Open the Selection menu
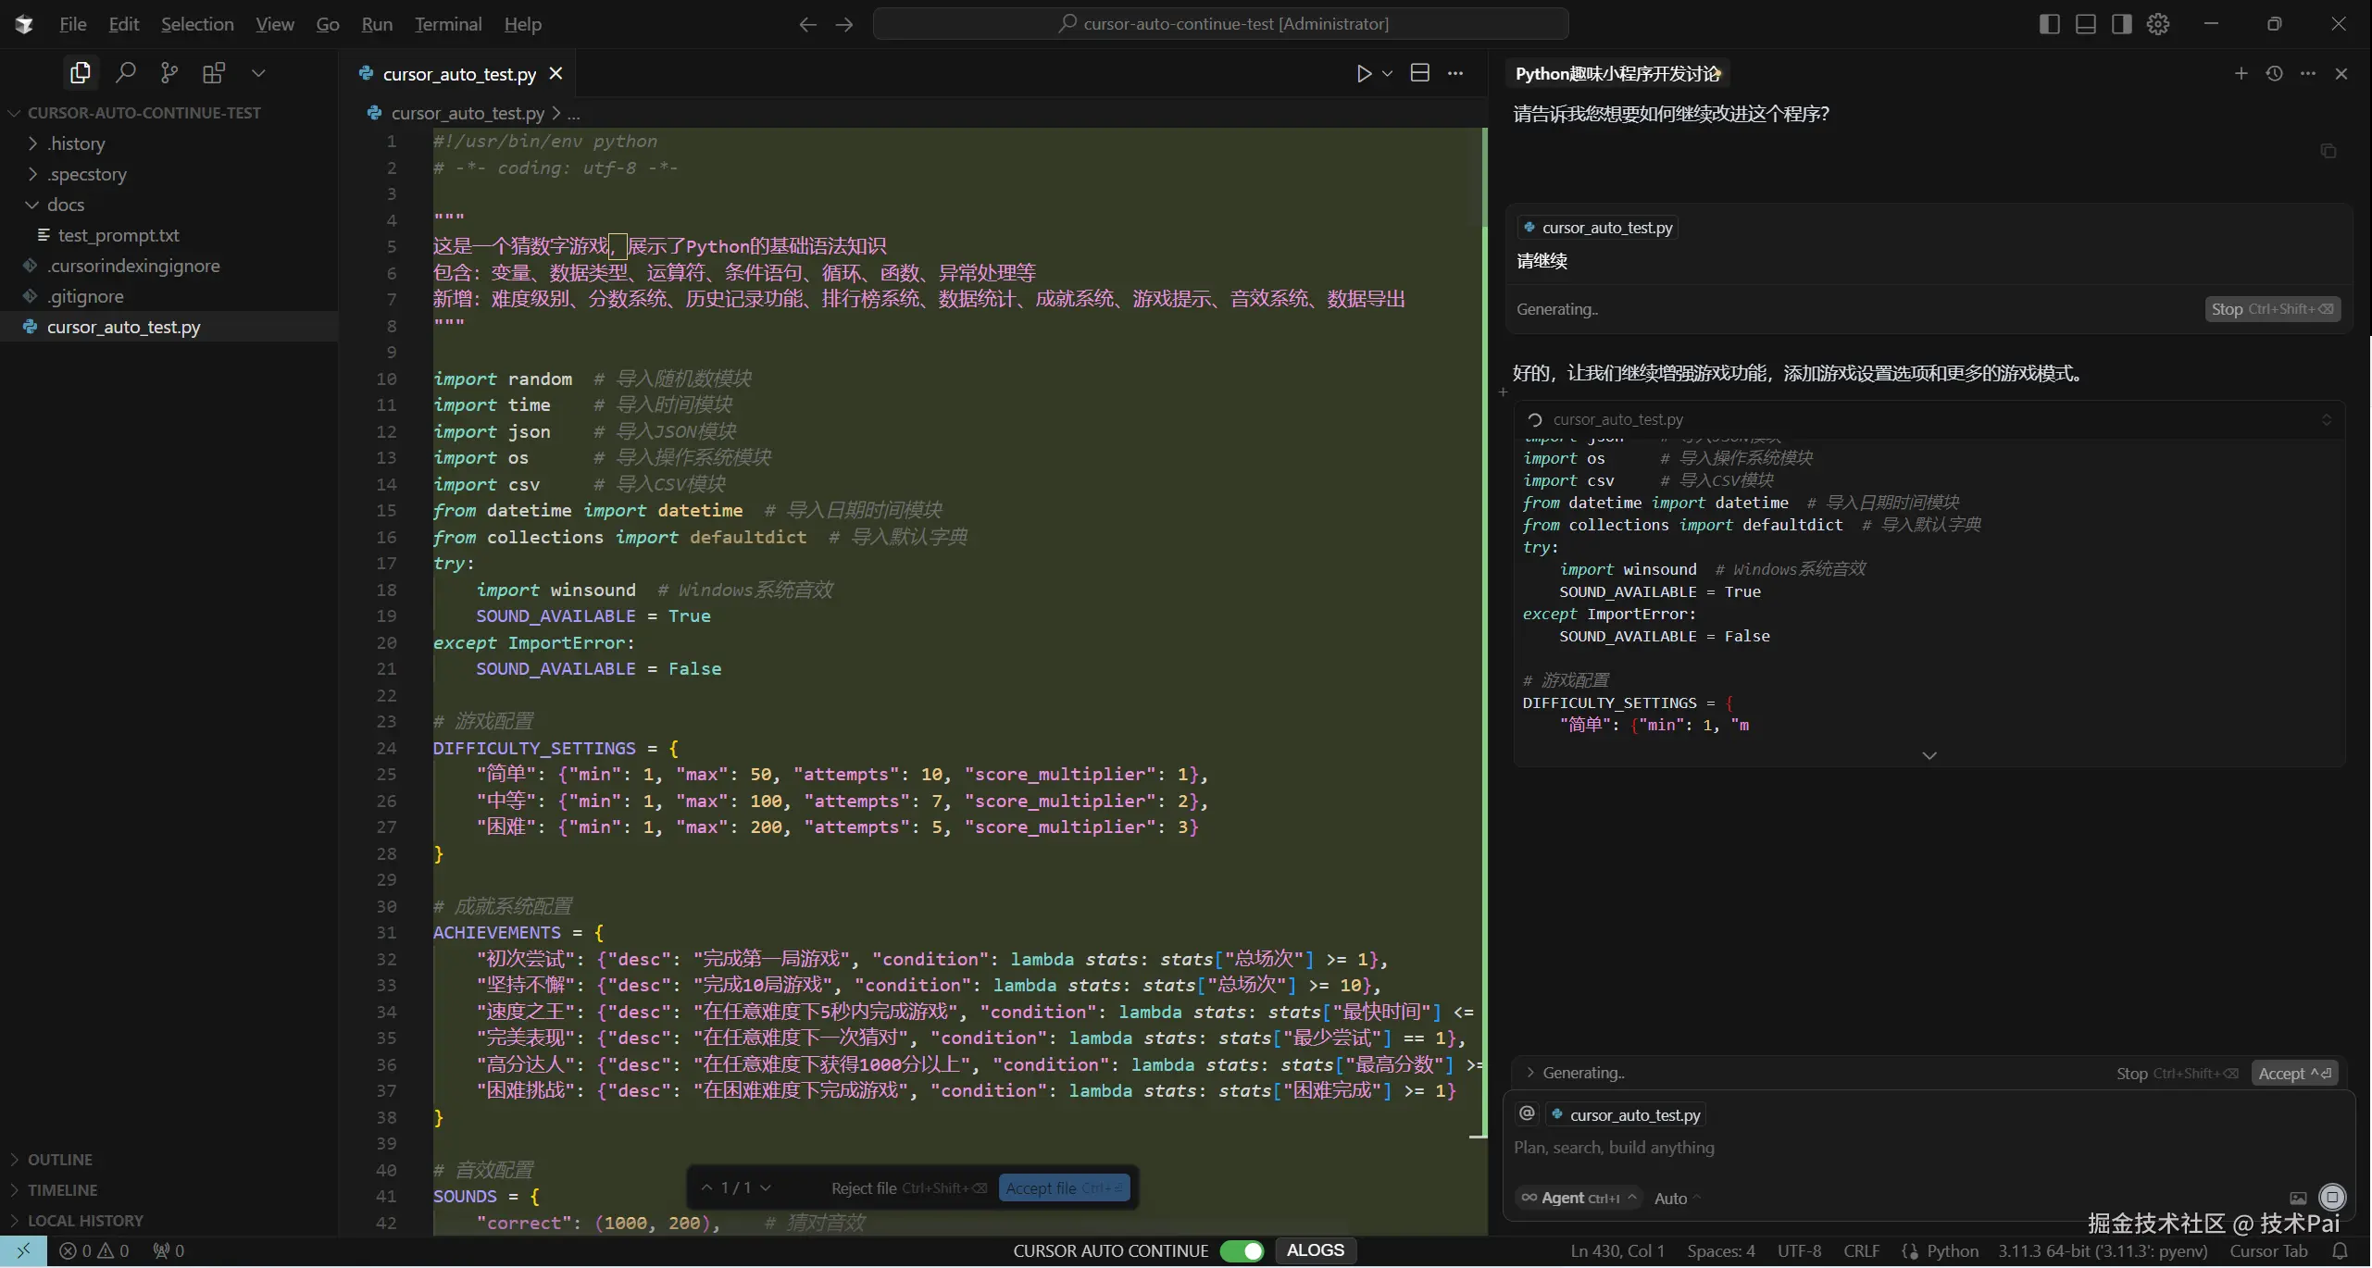The height and width of the screenshot is (1268, 2372). coord(197,24)
